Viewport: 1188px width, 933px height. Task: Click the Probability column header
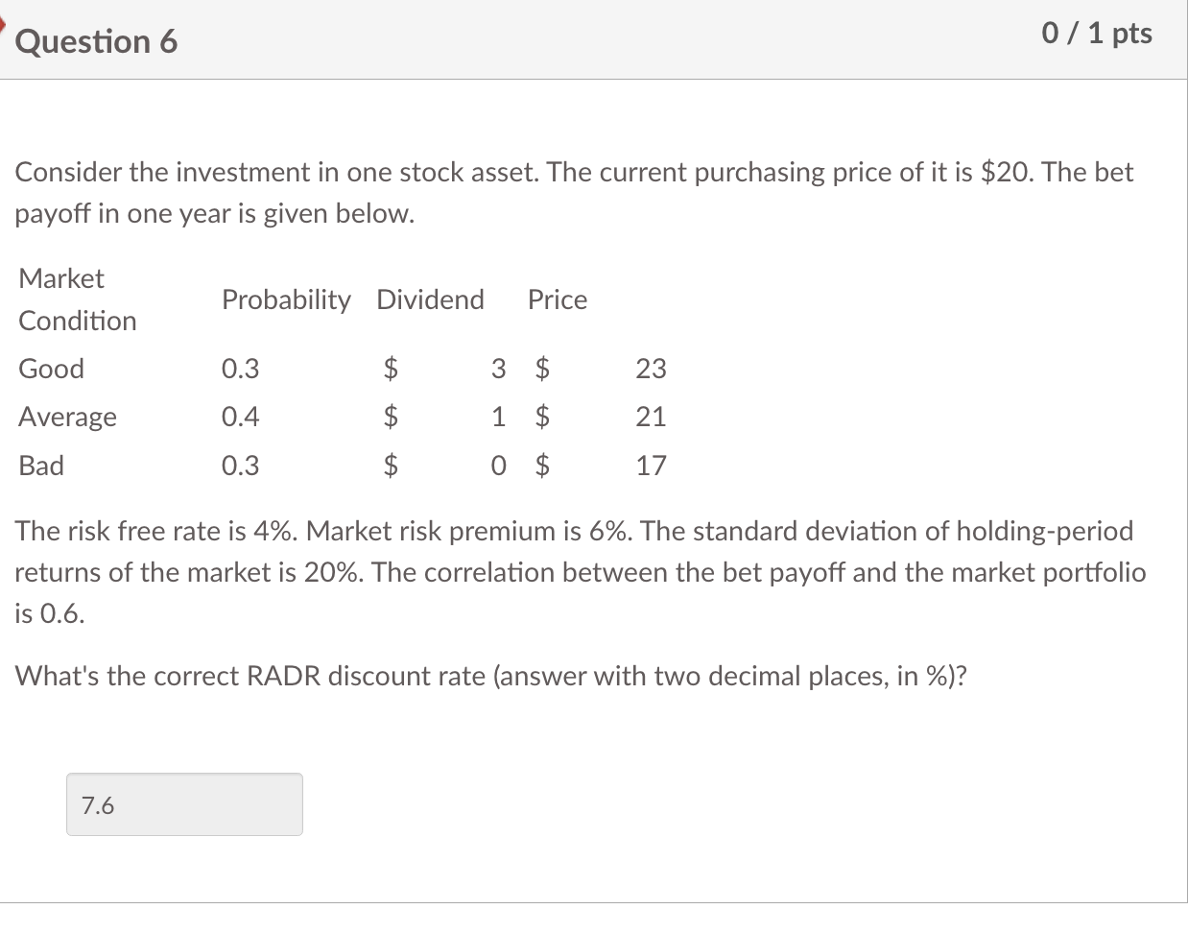coord(286,299)
